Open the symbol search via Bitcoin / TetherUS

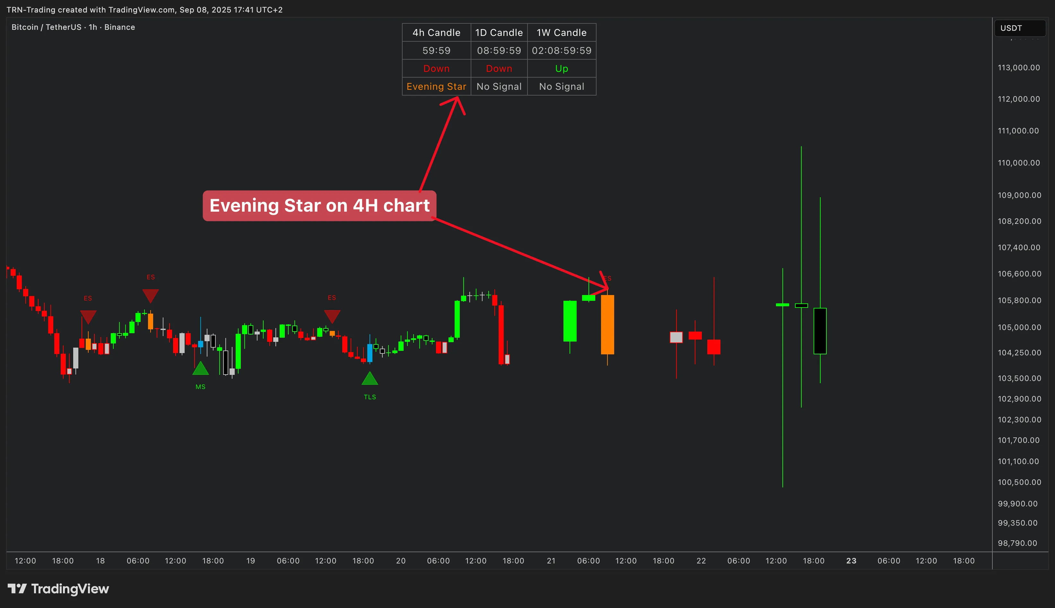(x=46, y=27)
